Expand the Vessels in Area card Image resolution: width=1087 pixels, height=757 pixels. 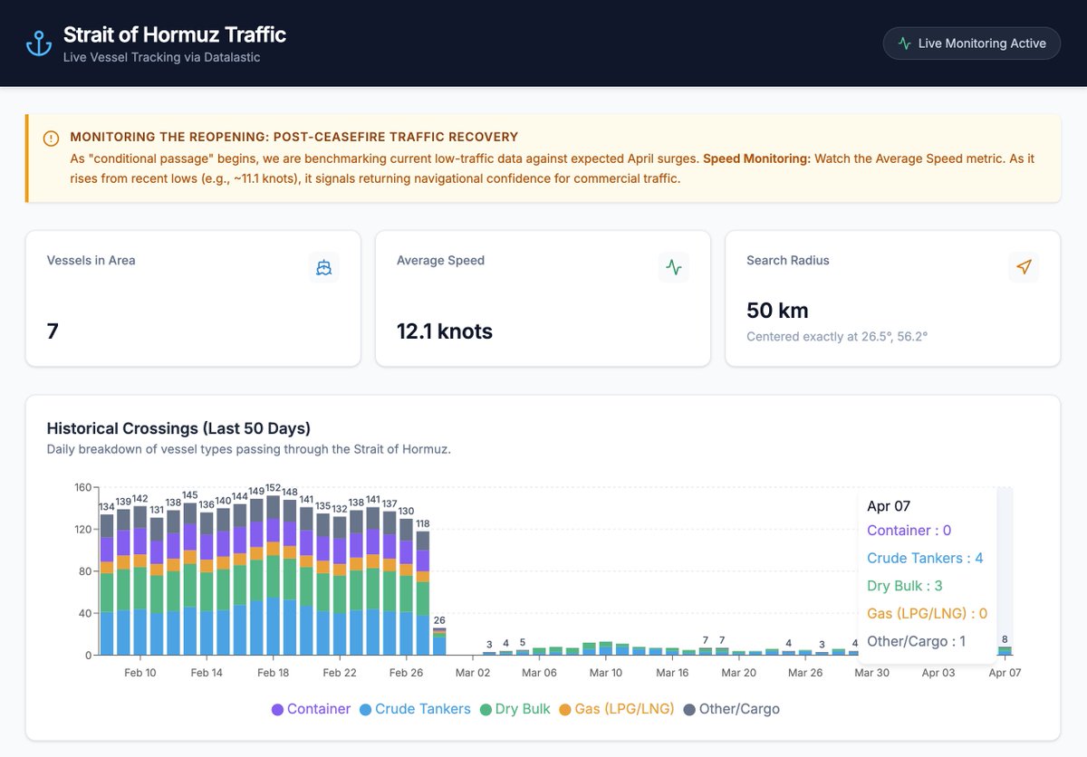[192, 297]
